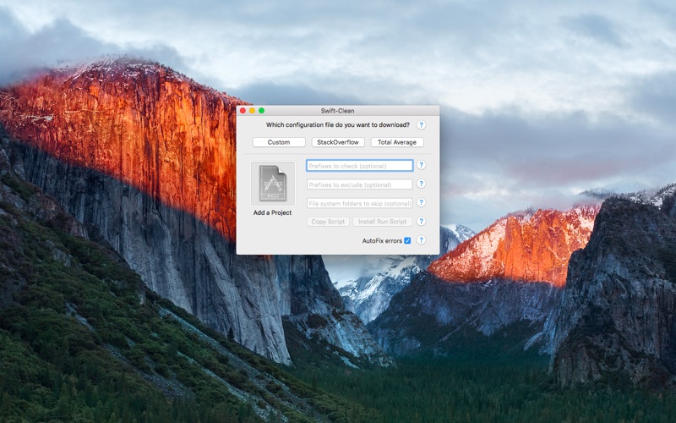Close the Swift-Clean window

pos(243,111)
